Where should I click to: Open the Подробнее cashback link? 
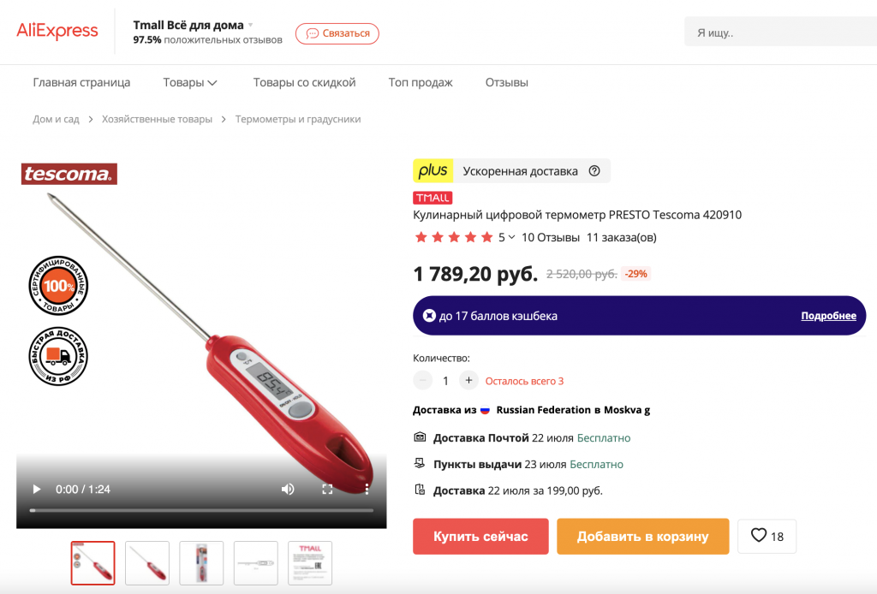[x=828, y=316]
